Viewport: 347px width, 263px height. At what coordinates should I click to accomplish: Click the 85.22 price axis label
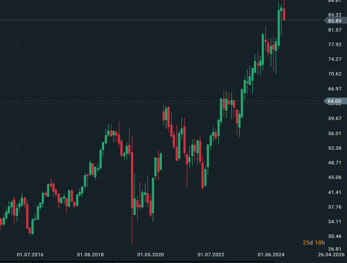point(335,15)
